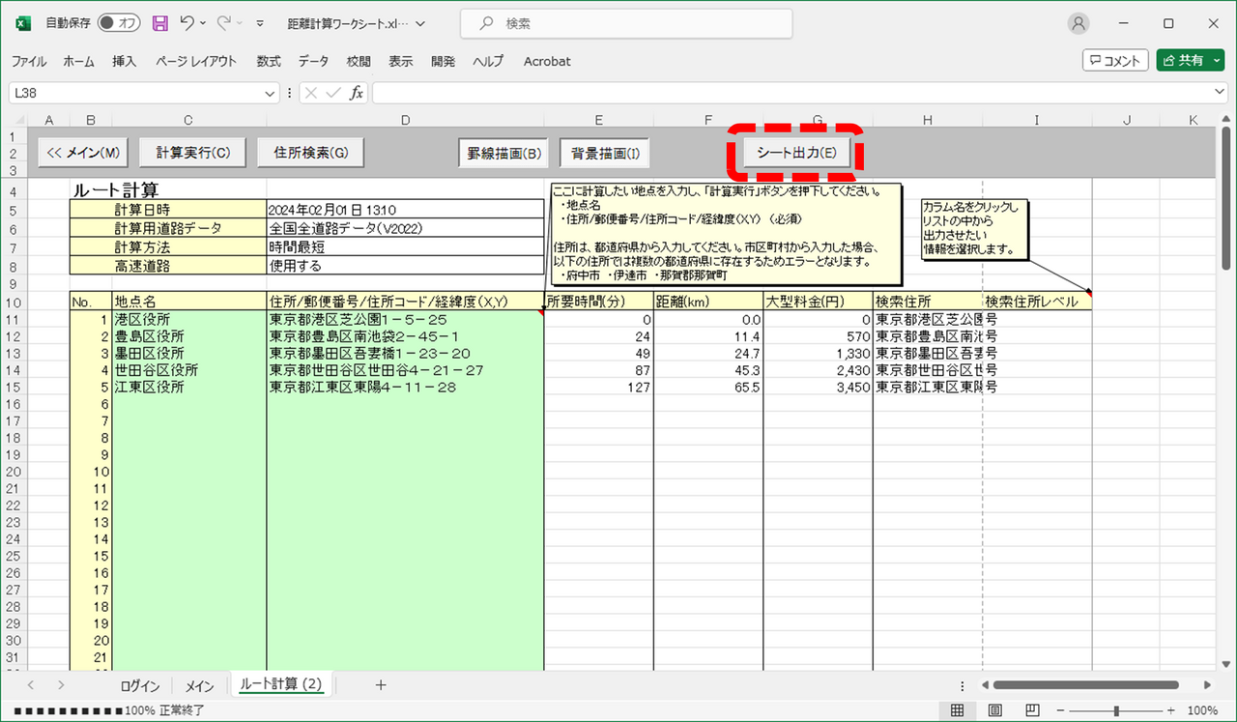Toggle the 自動保存 switch
Image resolution: width=1237 pixels, height=722 pixels.
121,23
